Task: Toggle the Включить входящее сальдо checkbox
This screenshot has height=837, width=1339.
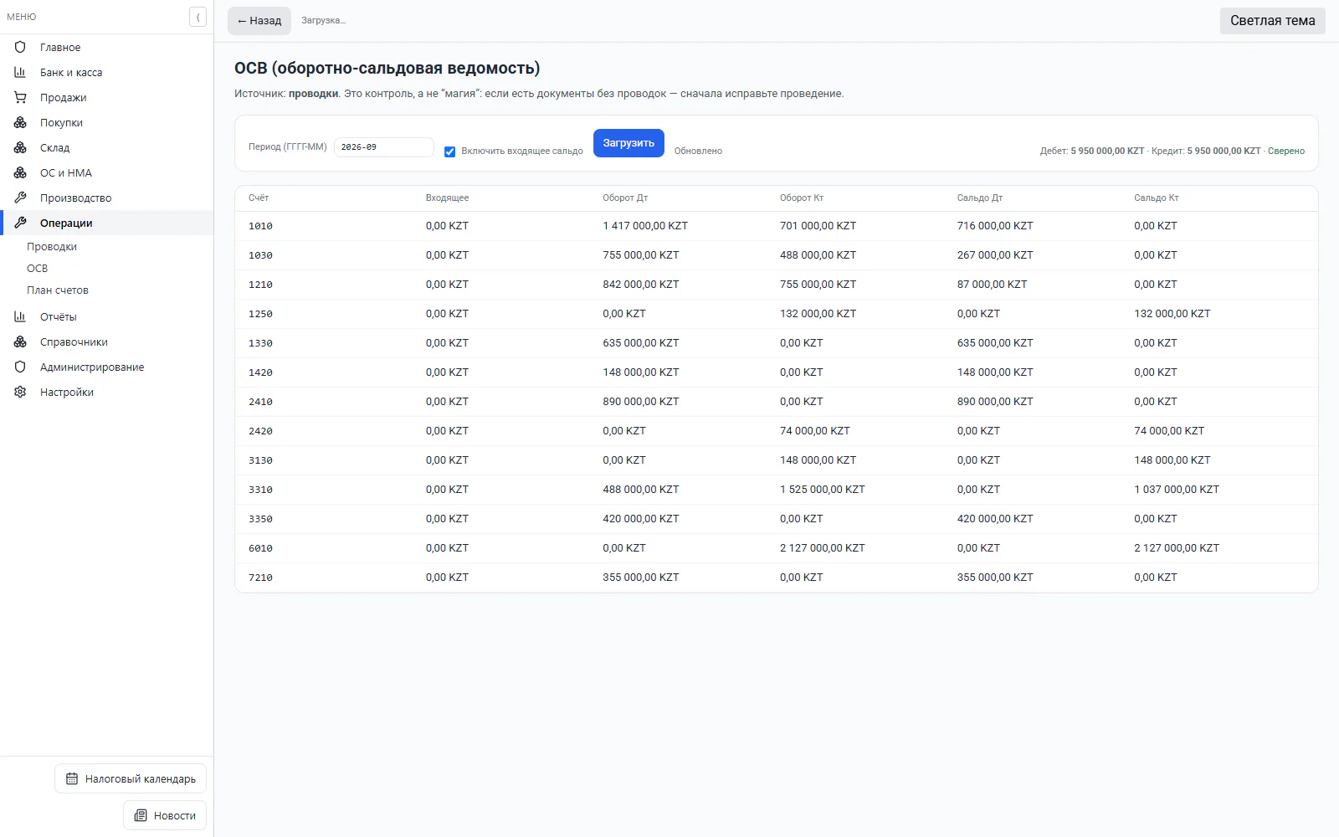Action: pyautogui.click(x=449, y=151)
